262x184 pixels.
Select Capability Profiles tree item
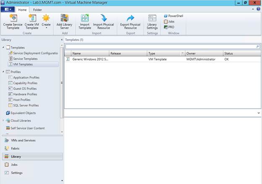23,83
